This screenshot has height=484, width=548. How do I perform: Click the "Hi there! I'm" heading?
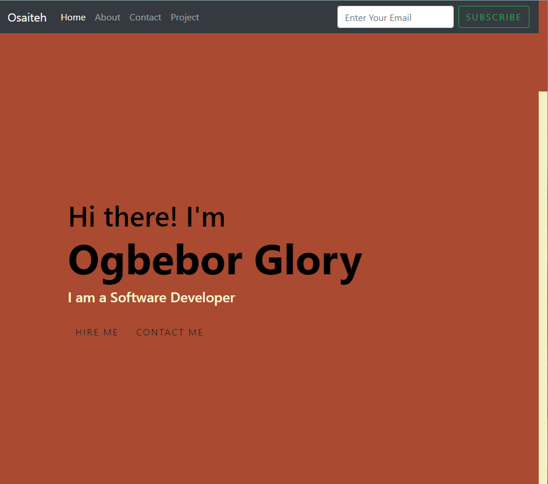pos(147,217)
